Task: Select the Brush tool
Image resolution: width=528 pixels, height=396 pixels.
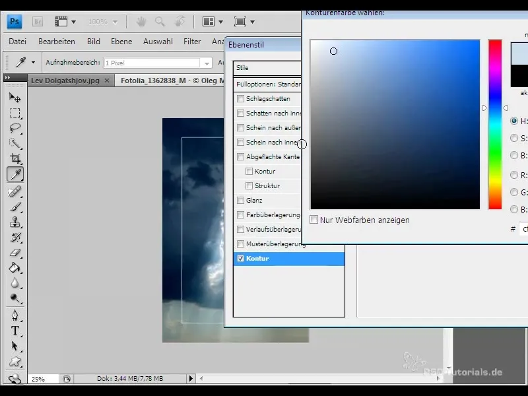Action: click(15, 207)
